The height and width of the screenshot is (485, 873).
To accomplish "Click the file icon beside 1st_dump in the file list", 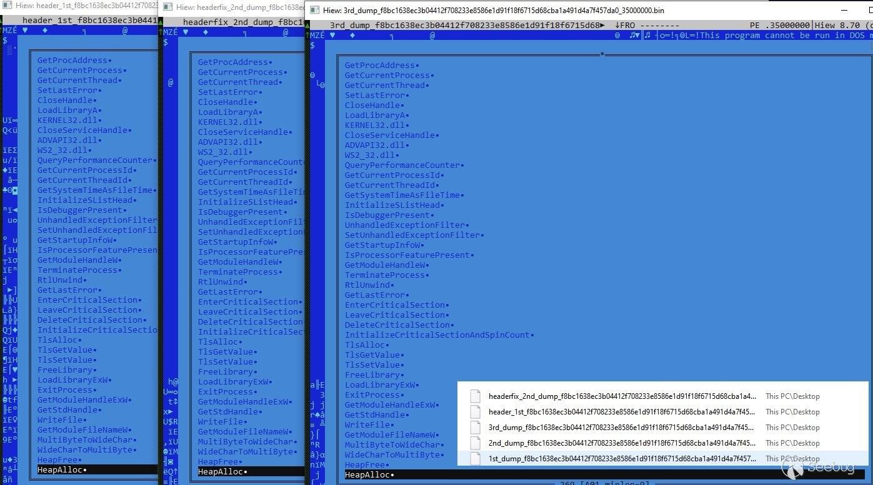I will point(476,459).
